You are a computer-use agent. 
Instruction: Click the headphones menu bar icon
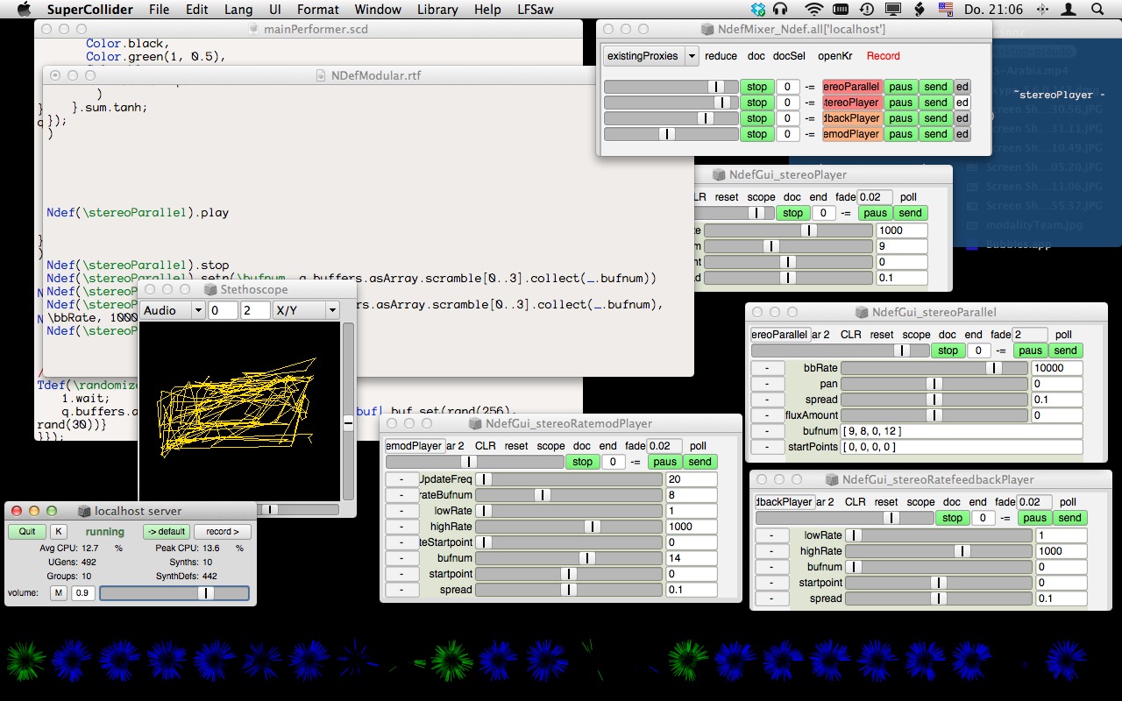pyautogui.click(x=781, y=10)
